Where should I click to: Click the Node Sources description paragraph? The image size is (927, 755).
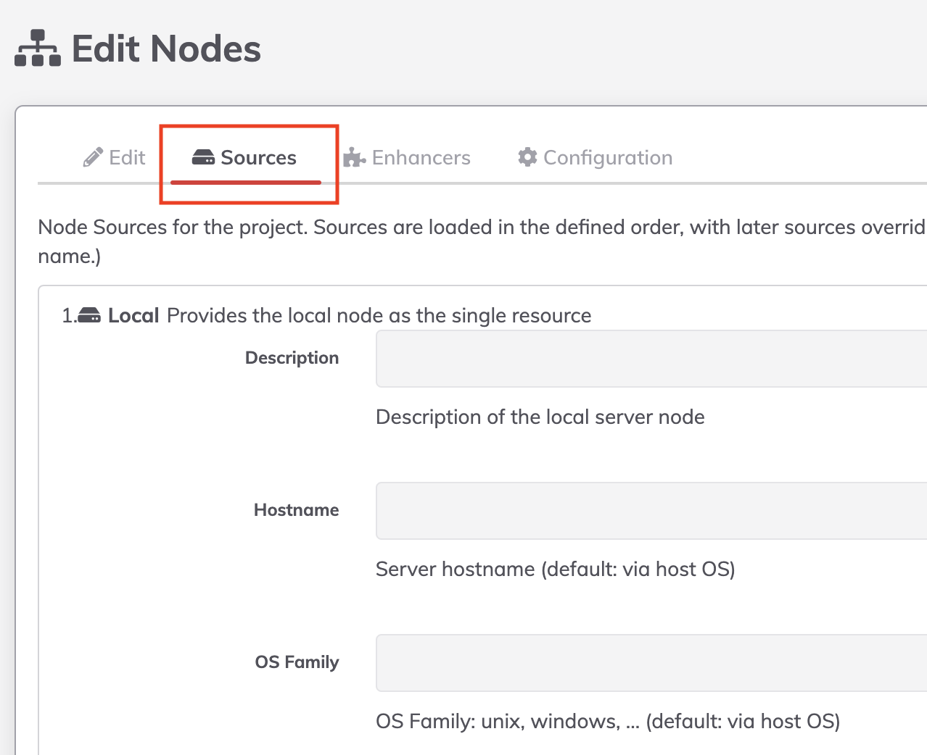pyautogui.click(x=482, y=241)
